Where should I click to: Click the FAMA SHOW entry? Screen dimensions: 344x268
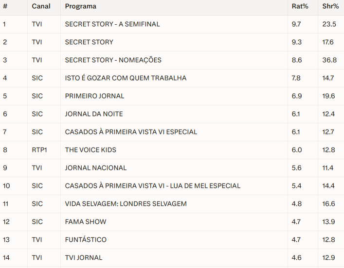(86, 222)
